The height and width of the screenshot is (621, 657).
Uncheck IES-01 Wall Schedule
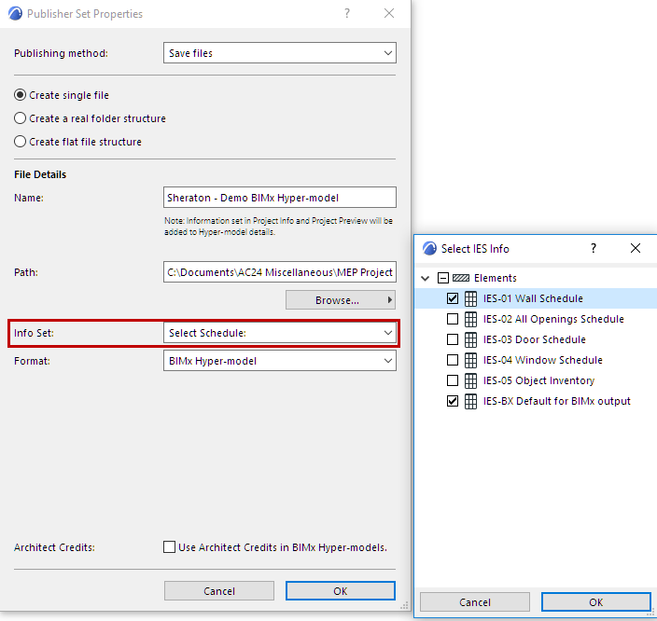pyautogui.click(x=453, y=298)
